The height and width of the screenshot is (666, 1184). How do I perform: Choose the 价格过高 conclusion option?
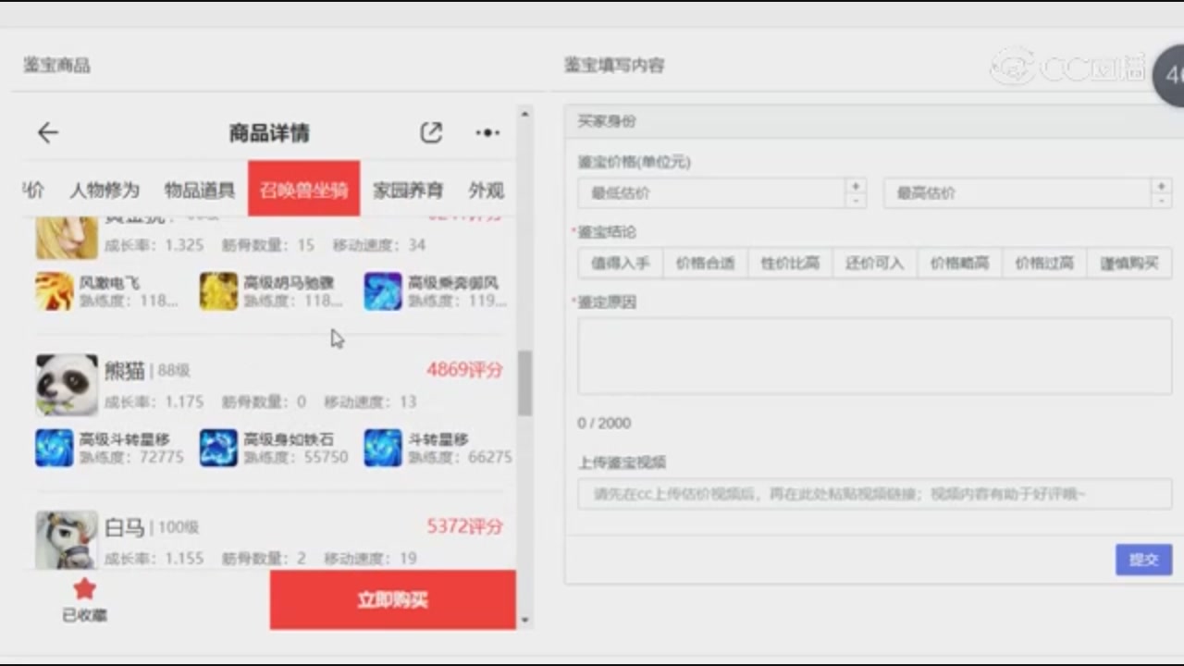pyautogui.click(x=1044, y=263)
